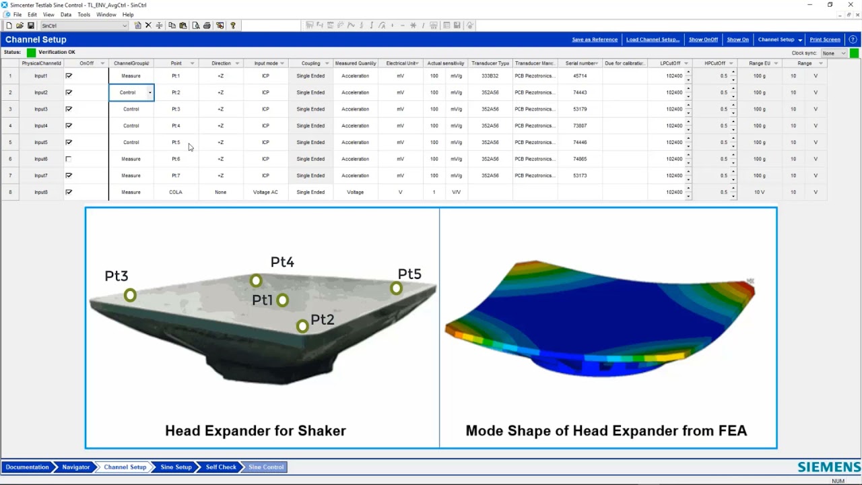Open the SinCtrl section dropdown in toolbar
The image size is (862, 485).
[124, 26]
